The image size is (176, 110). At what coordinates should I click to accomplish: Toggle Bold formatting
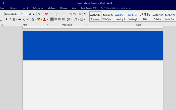click(6, 19)
